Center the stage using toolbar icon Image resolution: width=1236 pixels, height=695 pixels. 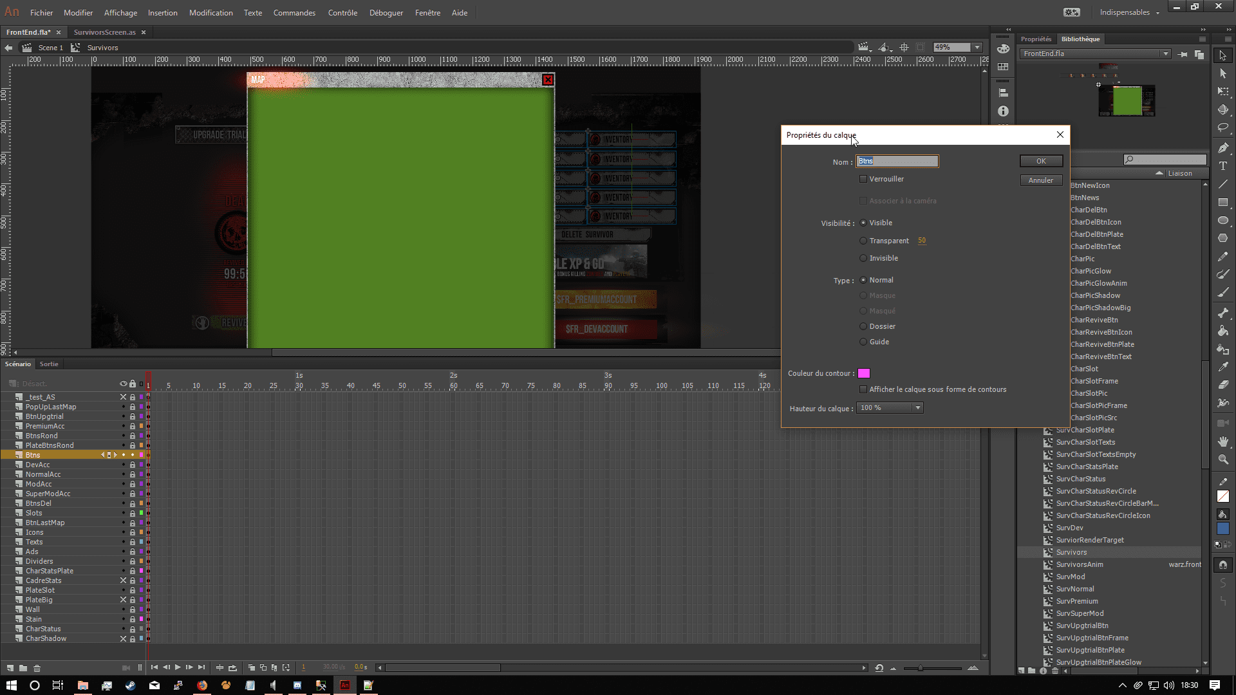coord(904,47)
